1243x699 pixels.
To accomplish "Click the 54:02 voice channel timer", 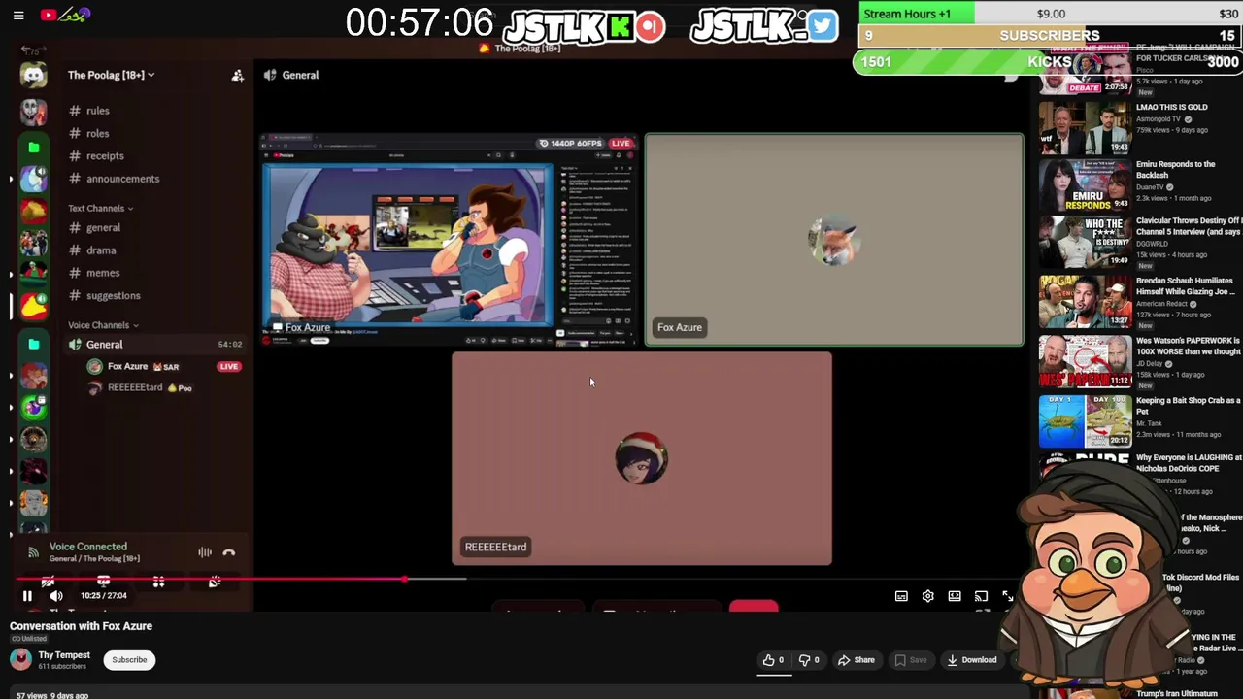I will [229, 345].
